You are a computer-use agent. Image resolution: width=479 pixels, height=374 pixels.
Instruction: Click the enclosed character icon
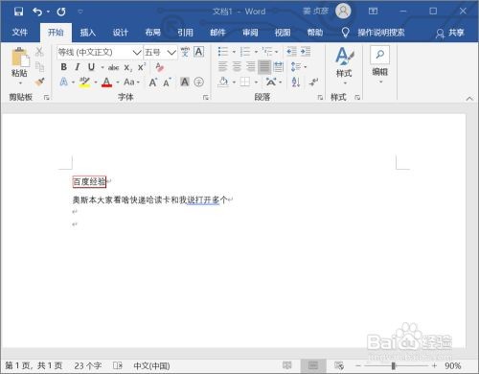pos(199,82)
